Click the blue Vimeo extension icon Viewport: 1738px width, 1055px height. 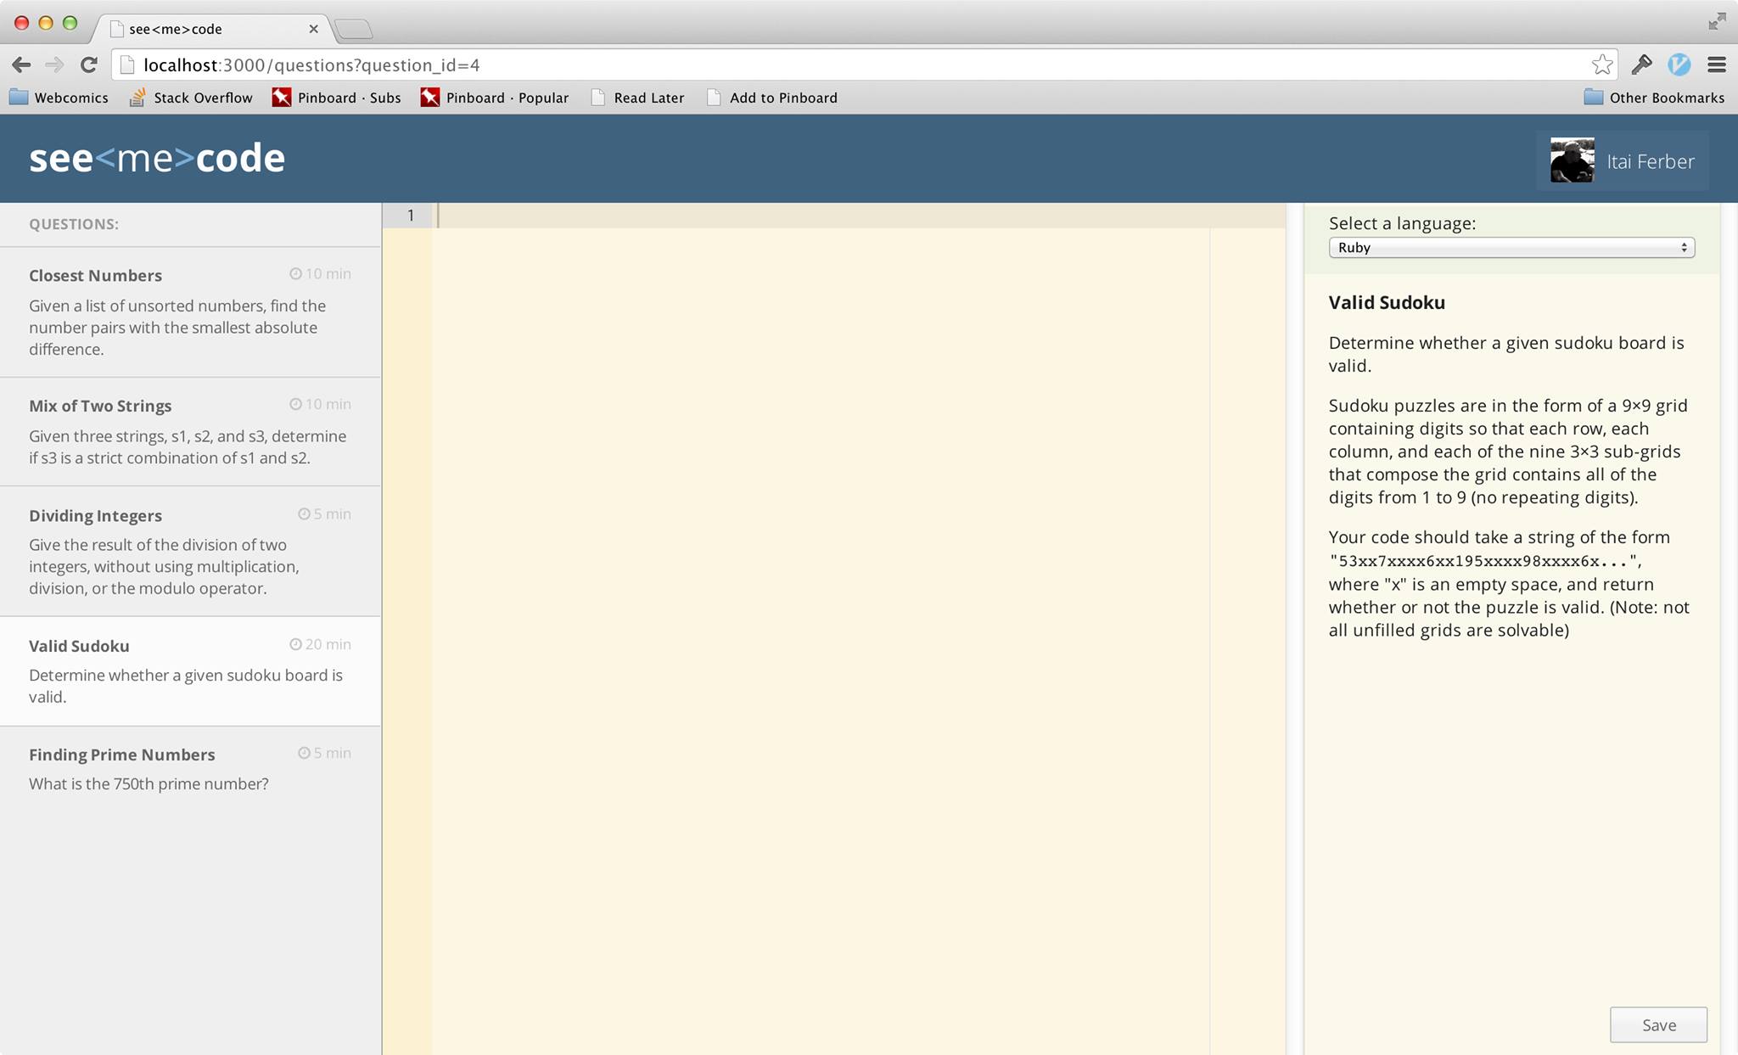[x=1679, y=65]
